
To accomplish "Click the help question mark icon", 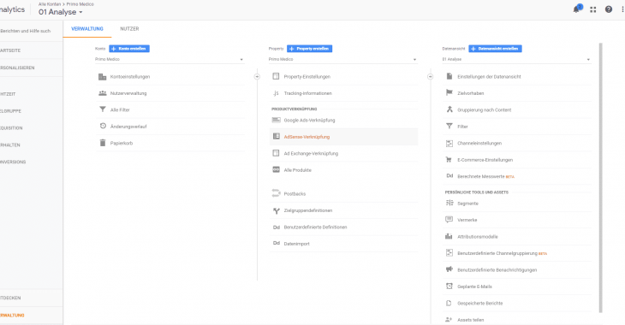I will click(x=609, y=9).
